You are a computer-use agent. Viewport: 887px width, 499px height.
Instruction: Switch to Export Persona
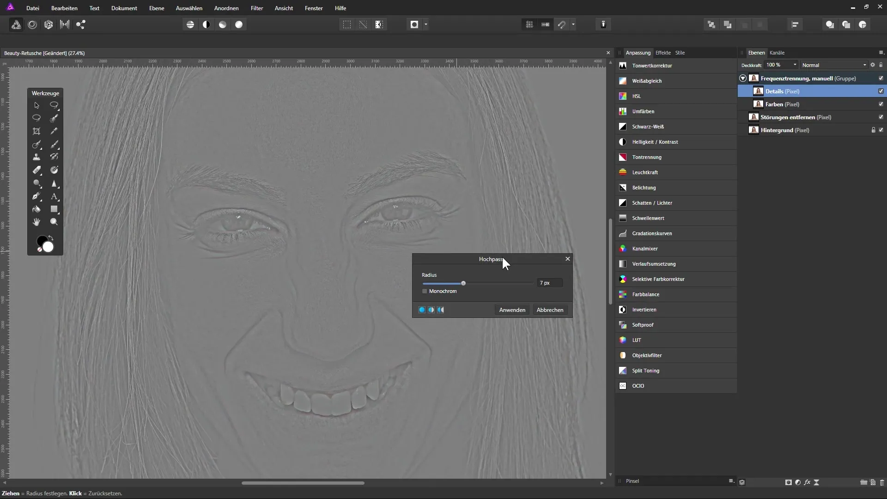[x=81, y=24]
